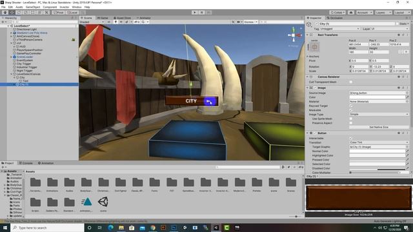Viewport: 413px width, 232px height.
Task: Open the Gizmos dropdown
Action: pyautogui.click(x=250, y=22)
